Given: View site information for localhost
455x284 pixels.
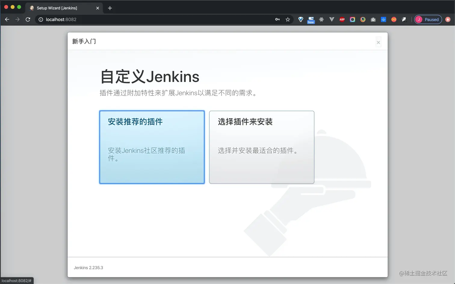Looking at the screenshot, I should (41, 20).
